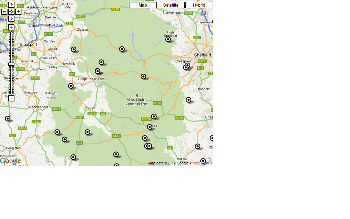The height and width of the screenshot is (219, 350).
Task: Select the marker at Bakewell
Action: pyautogui.click(x=150, y=127)
